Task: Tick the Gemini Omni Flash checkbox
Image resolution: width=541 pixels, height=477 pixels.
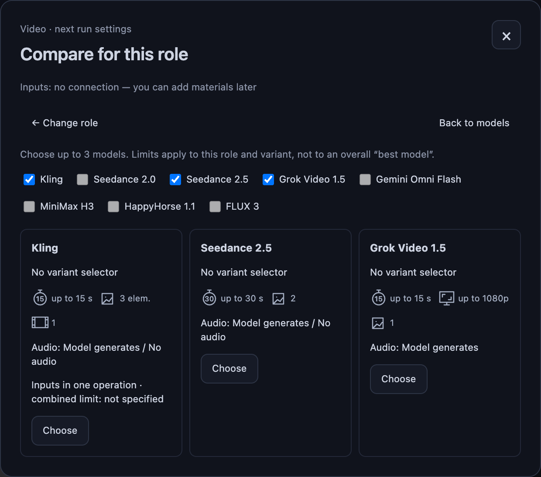Action: 365,180
